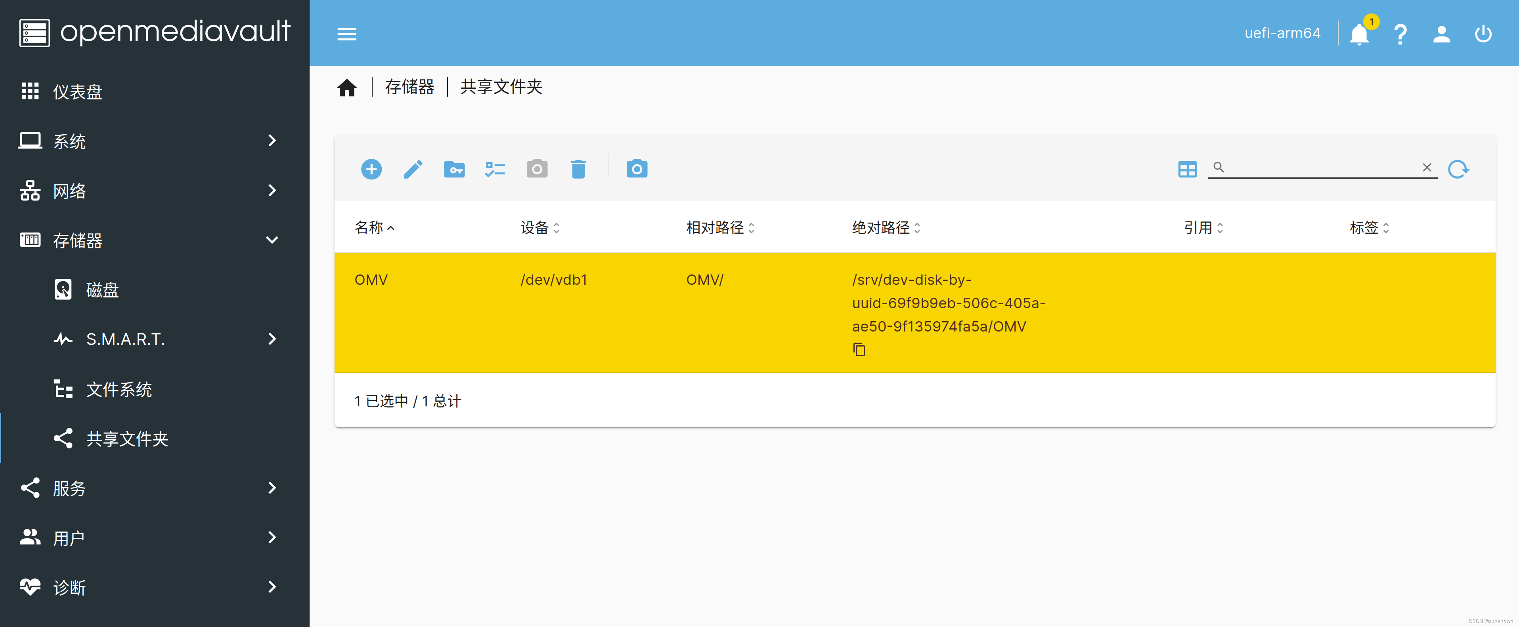Screen dimensions: 1519x627
Task: Open 仪表盘 dashboard menu item
Action: click(77, 91)
